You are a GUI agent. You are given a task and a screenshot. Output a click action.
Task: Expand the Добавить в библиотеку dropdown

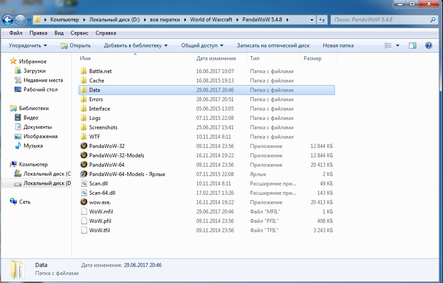tap(135, 45)
